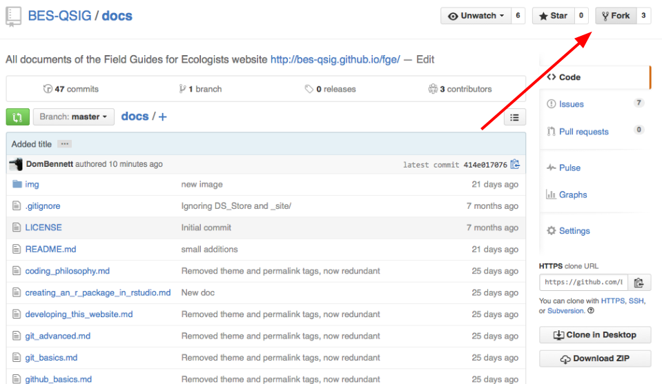Screen dimensions: 662x384
Task: Click the HTTPS link under clone URL
Action: pos(613,301)
